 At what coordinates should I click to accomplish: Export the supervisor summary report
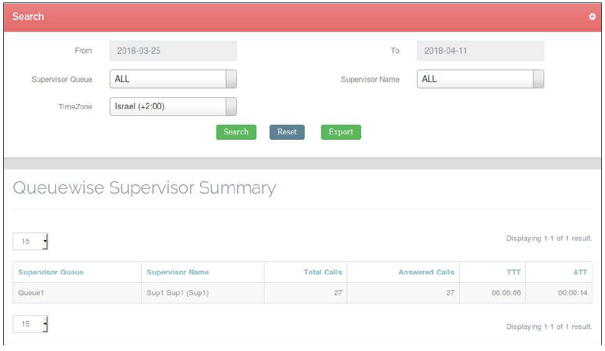[340, 132]
